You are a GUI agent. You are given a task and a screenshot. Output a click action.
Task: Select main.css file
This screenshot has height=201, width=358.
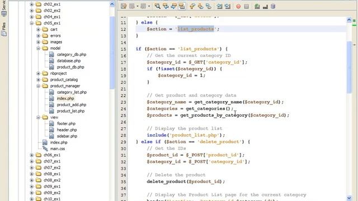(58, 149)
